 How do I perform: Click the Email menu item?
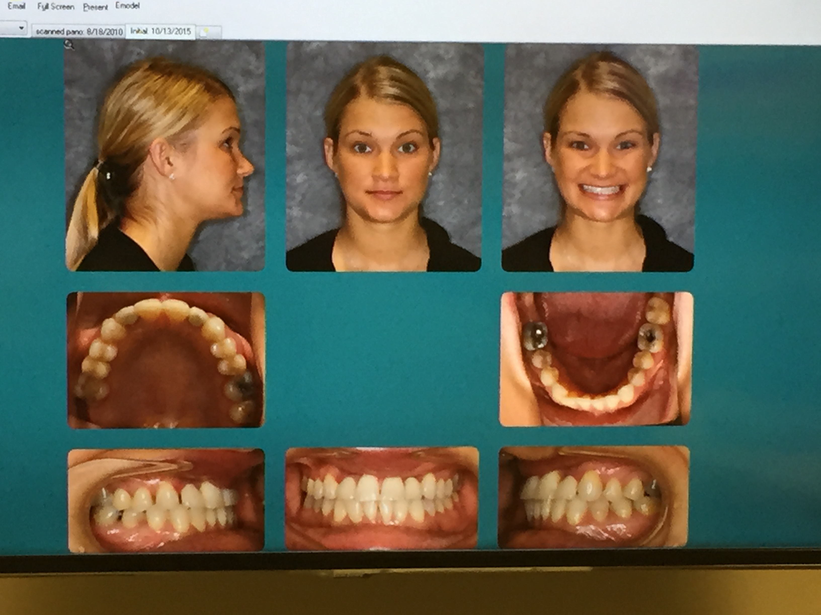(16, 6)
